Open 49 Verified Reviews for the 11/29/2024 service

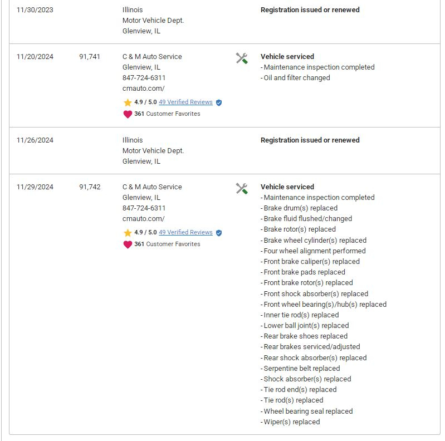click(x=185, y=233)
